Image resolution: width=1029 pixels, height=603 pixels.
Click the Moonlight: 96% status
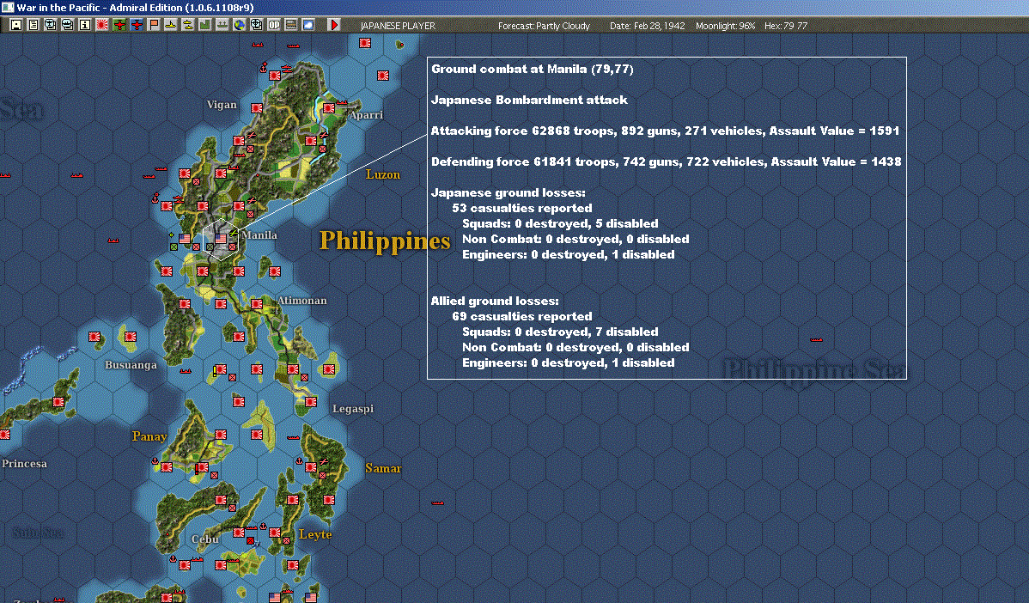click(725, 26)
